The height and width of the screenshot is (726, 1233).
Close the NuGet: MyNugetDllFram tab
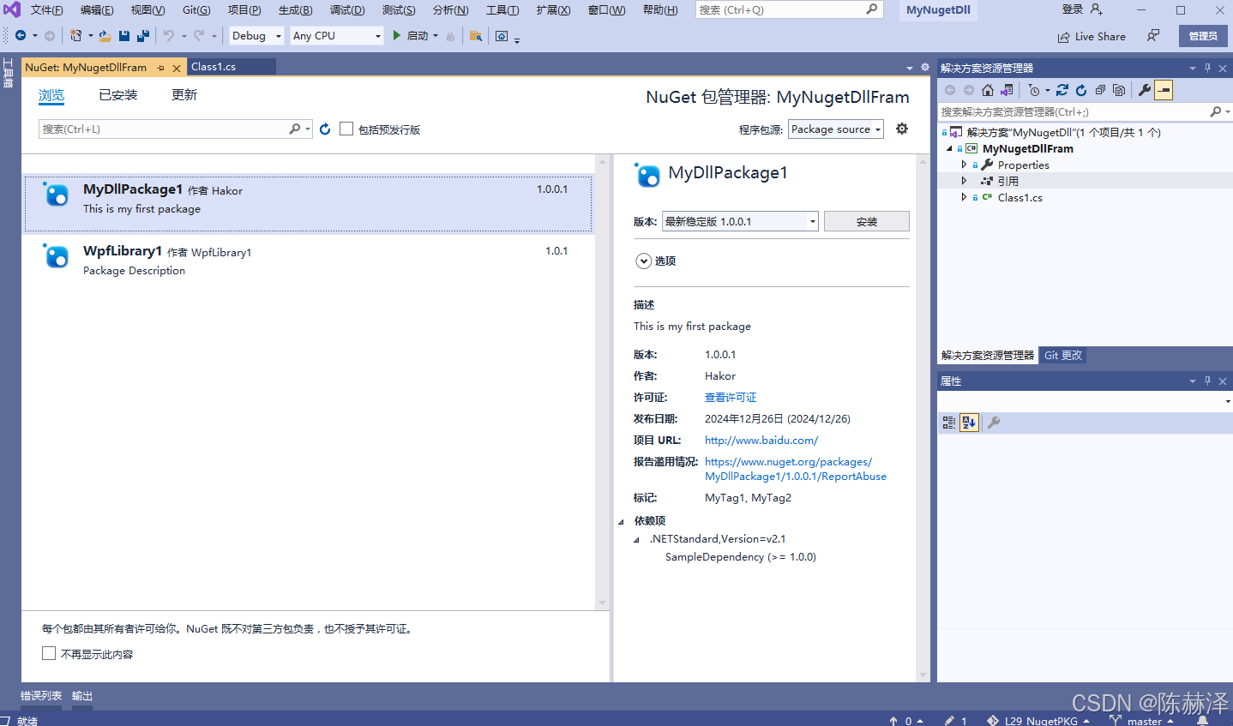coord(177,68)
